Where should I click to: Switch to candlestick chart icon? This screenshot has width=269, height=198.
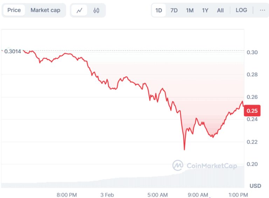click(96, 11)
